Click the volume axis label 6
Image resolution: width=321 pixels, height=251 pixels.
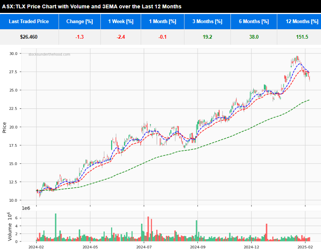tap(17, 218)
